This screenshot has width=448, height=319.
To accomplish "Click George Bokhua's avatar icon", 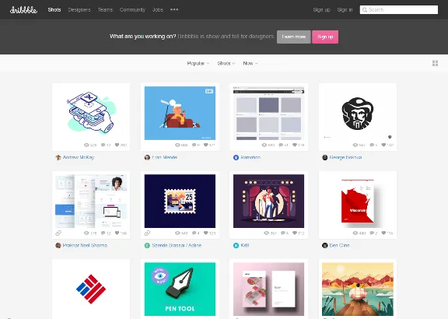I will 325,157.
